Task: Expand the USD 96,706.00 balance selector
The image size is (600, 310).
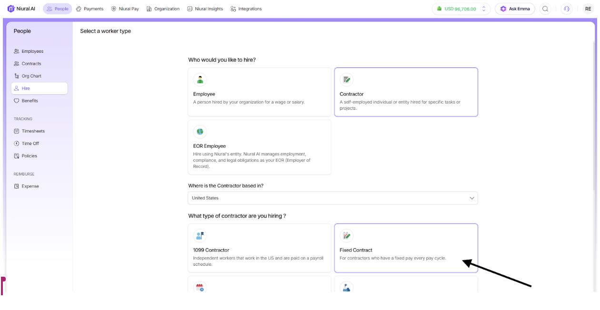Action: [460, 9]
